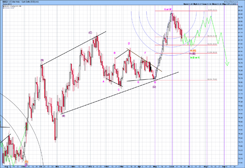This screenshot has width=245, height=168.
Task: Click the 38.2% Fibonacci retracement label
Action: (x=212, y=36)
